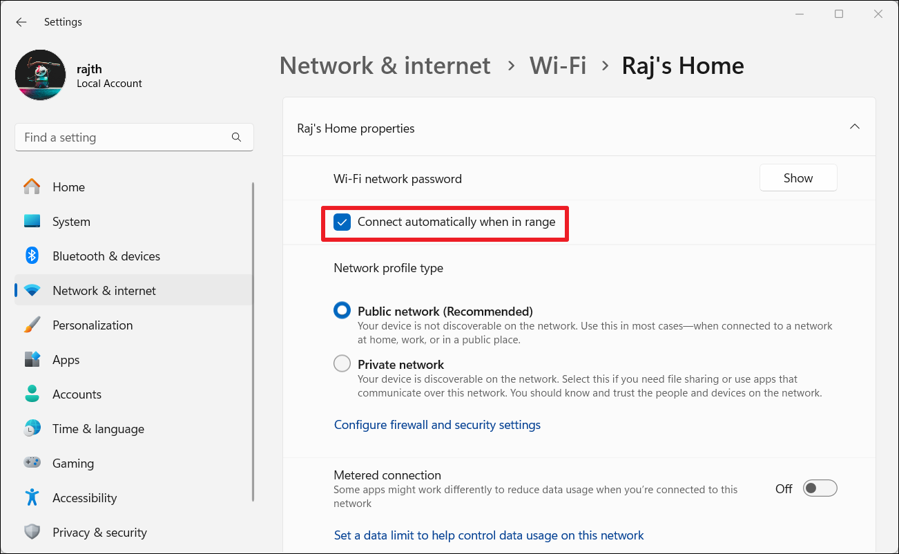Viewport: 899px width, 554px height.
Task: Open System settings via its monitor icon
Action: click(32, 222)
